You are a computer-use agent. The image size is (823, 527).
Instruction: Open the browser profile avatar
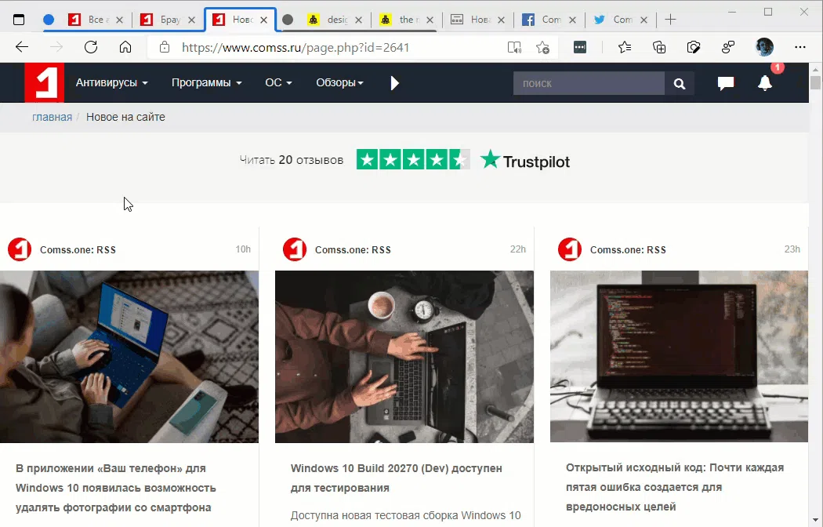point(763,47)
